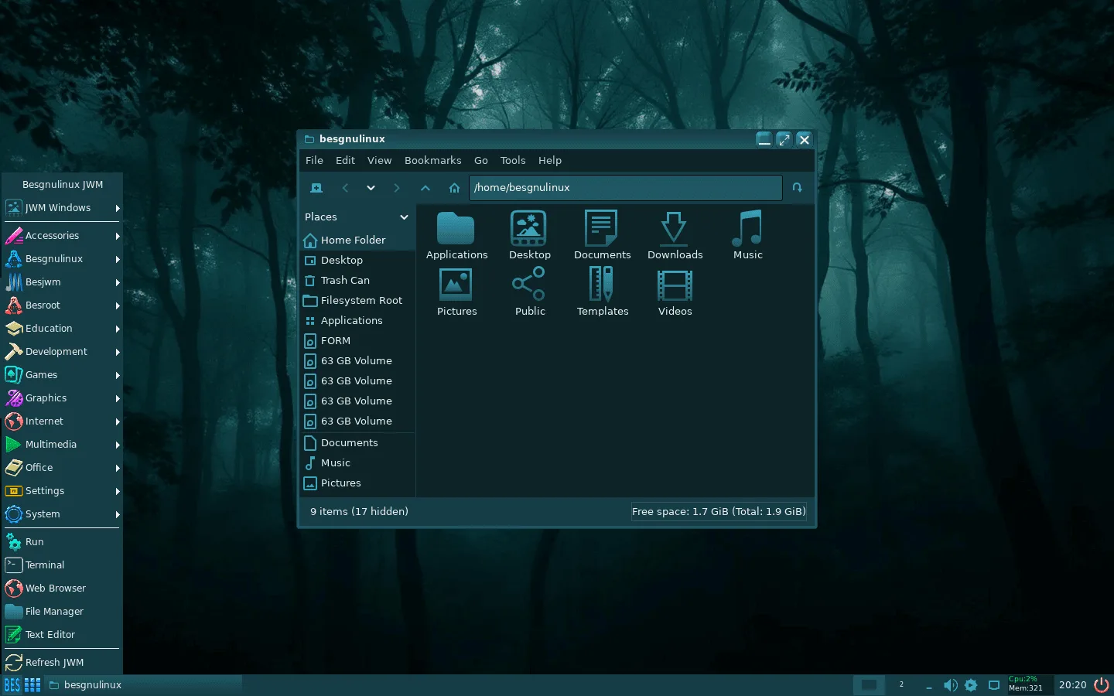Go to parent folder with up arrow
Image resolution: width=1114 pixels, height=696 pixels.
pos(425,188)
